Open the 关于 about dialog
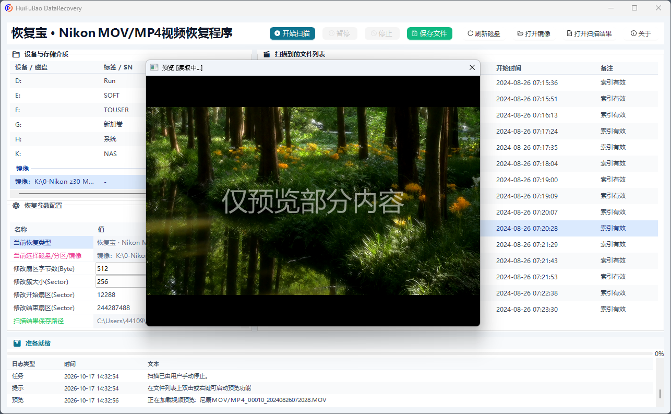 tap(641, 33)
